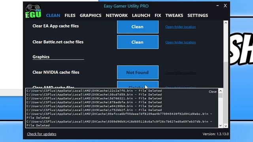Open the SETTINGS tab
The height and width of the screenshot is (142, 253).
pyautogui.click(x=198, y=15)
